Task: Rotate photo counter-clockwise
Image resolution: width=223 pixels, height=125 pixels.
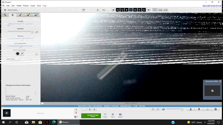Action: pyautogui.click(x=90, y=109)
